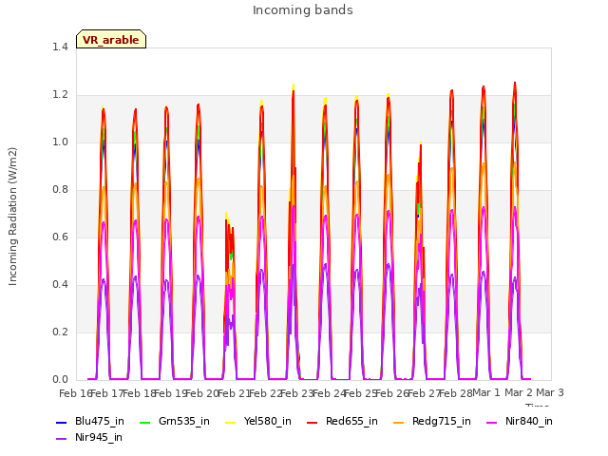Click the VR_arable site label box

pyautogui.click(x=111, y=39)
